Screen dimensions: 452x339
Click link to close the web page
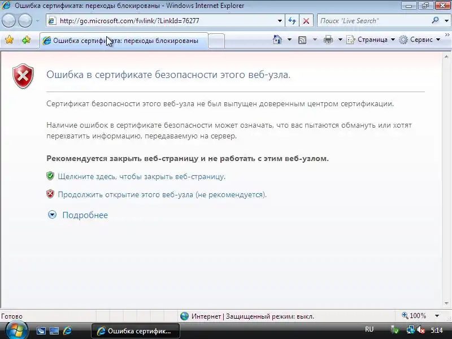142,176
